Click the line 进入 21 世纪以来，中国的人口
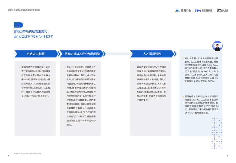This screenshot has width=236, height=163. point(81,67)
